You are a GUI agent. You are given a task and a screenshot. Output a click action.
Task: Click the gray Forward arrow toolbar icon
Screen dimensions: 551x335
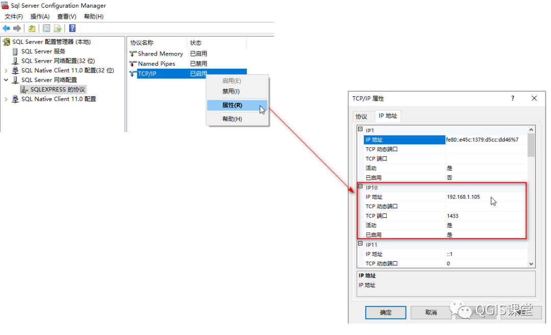click(17, 29)
